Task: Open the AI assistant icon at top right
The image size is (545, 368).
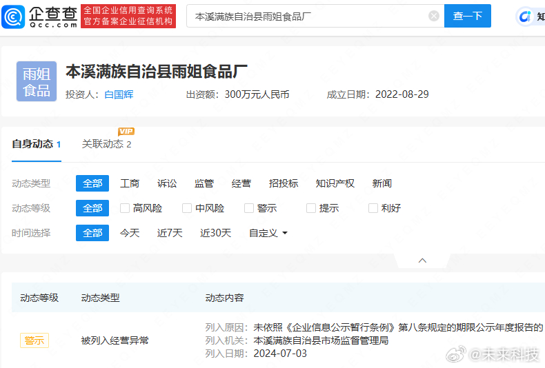Action: tap(525, 17)
